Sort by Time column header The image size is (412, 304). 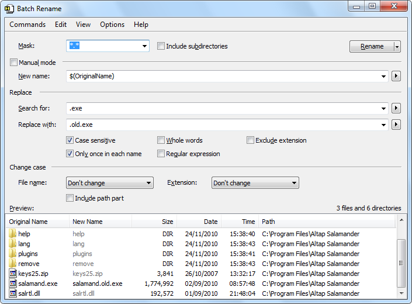click(240, 222)
